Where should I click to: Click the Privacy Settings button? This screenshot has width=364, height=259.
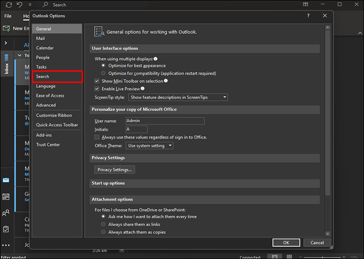115,170
